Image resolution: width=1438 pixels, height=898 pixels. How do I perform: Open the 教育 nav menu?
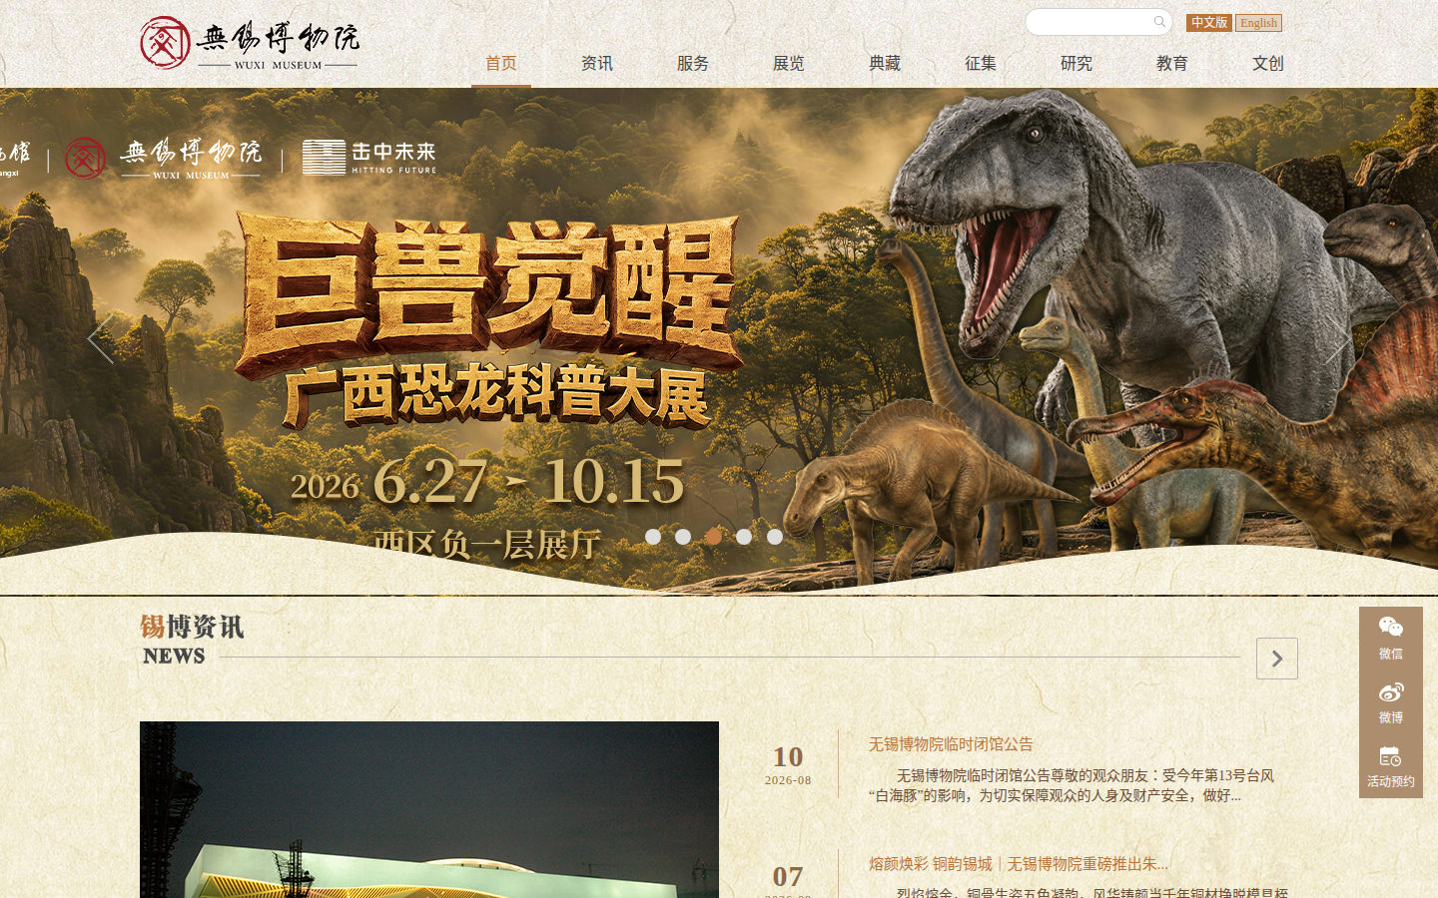tap(1172, 63)
